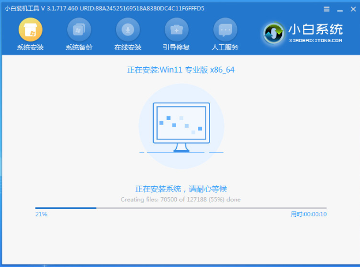Click the 21% progress percentage
Viewport: 360px width, 267px height.
[x=42, y=214]
